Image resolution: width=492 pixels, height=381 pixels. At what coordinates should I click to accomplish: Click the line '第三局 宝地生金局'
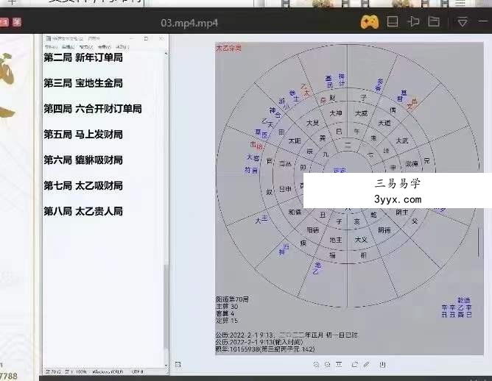(x=83, y=83)
